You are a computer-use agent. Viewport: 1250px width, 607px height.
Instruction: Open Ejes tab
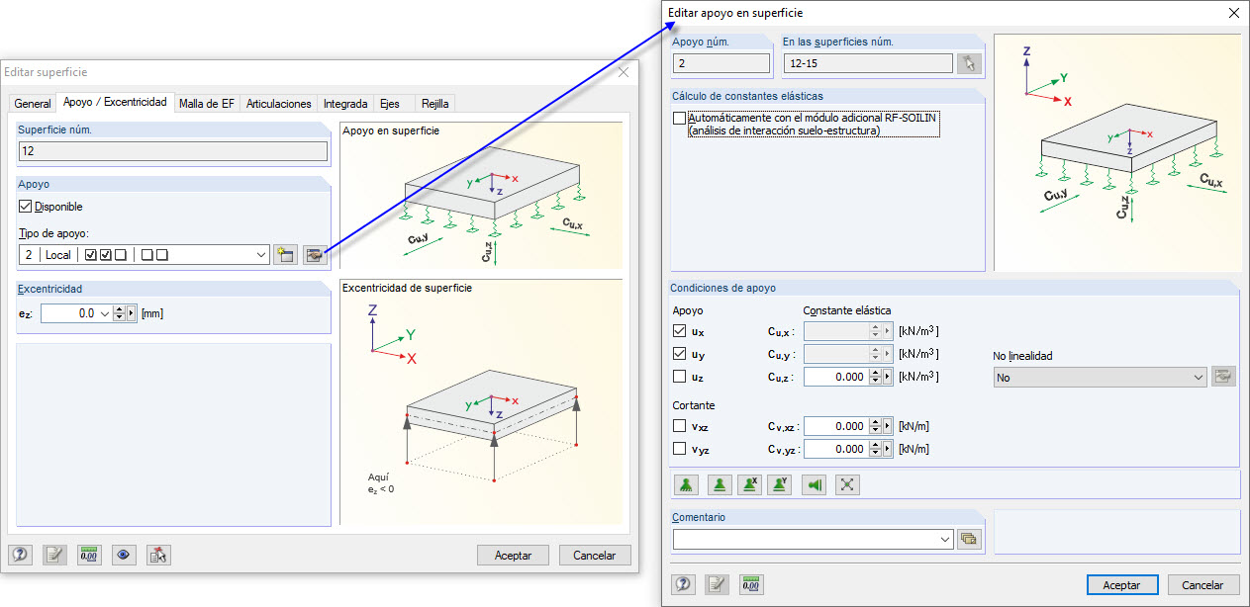[x=390, y=103]
